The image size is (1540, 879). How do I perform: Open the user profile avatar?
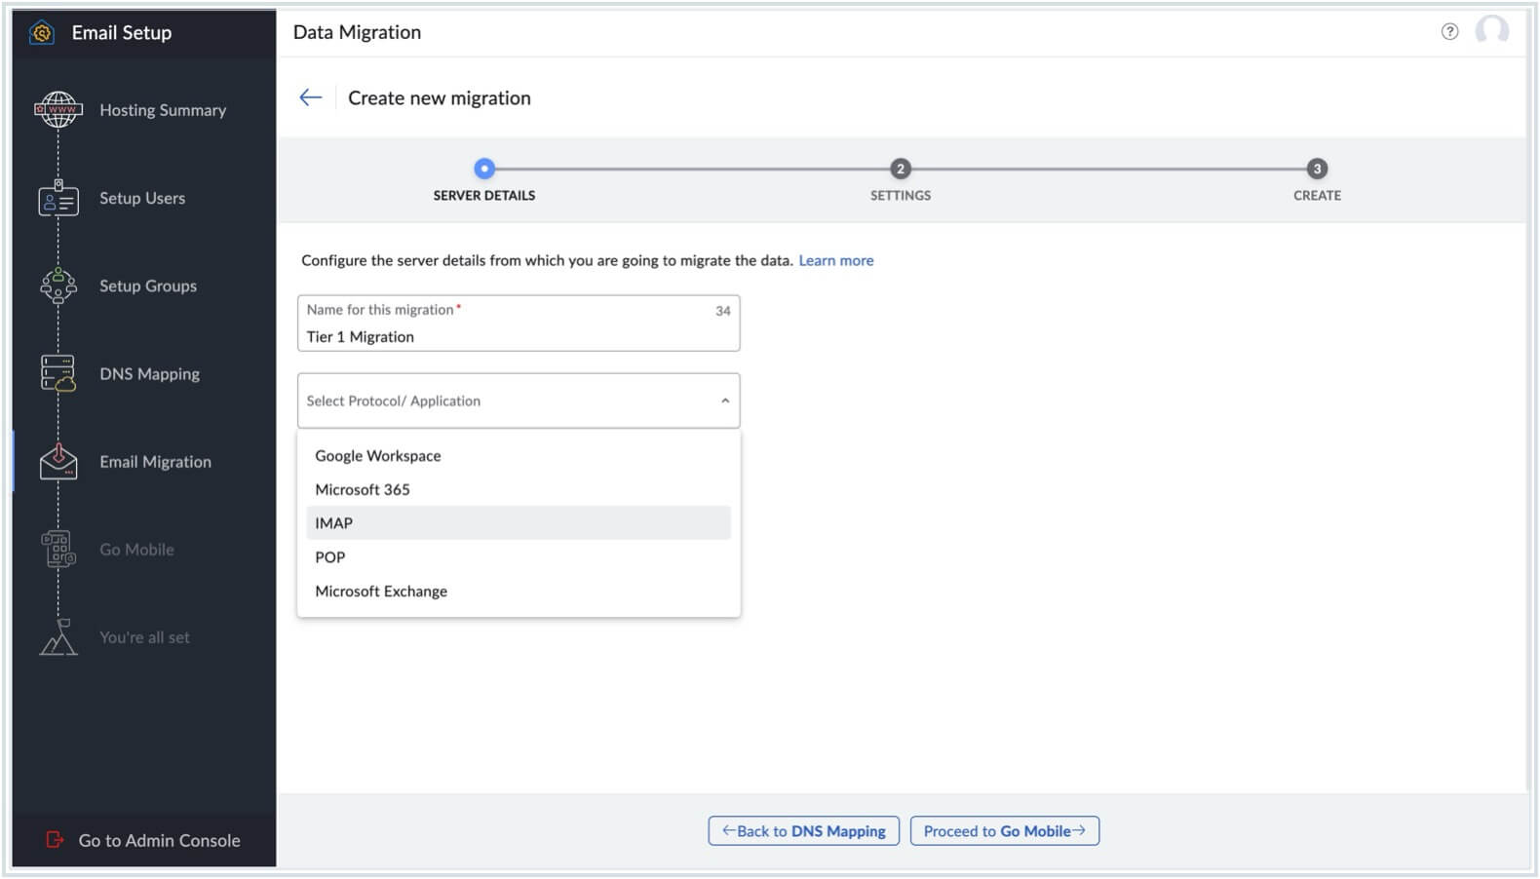coord(1491,31)
